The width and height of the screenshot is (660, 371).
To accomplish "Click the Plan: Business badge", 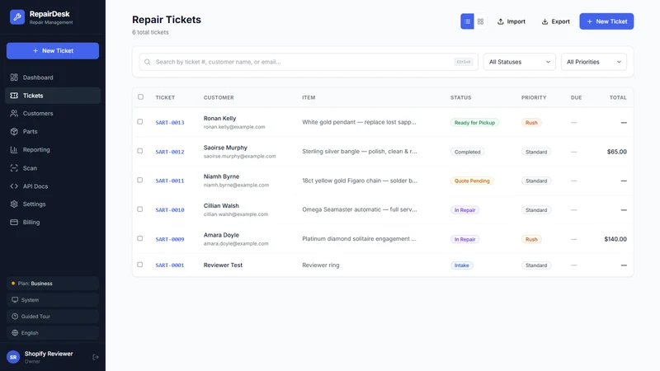I will pos(53,284).
